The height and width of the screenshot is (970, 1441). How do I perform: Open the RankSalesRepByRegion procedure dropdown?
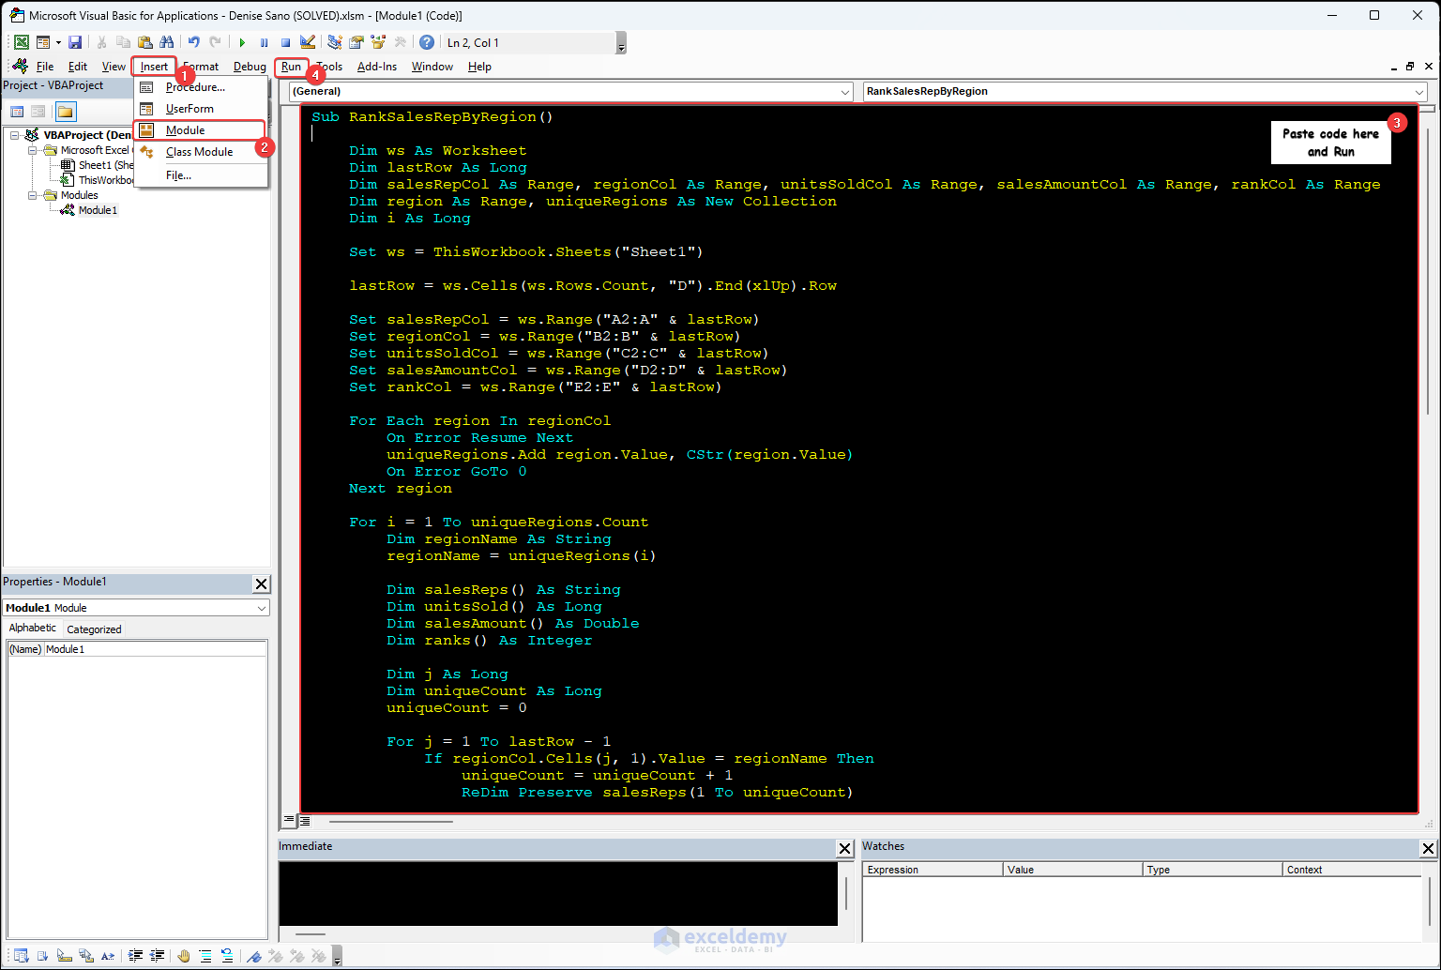pos(1418,91)
